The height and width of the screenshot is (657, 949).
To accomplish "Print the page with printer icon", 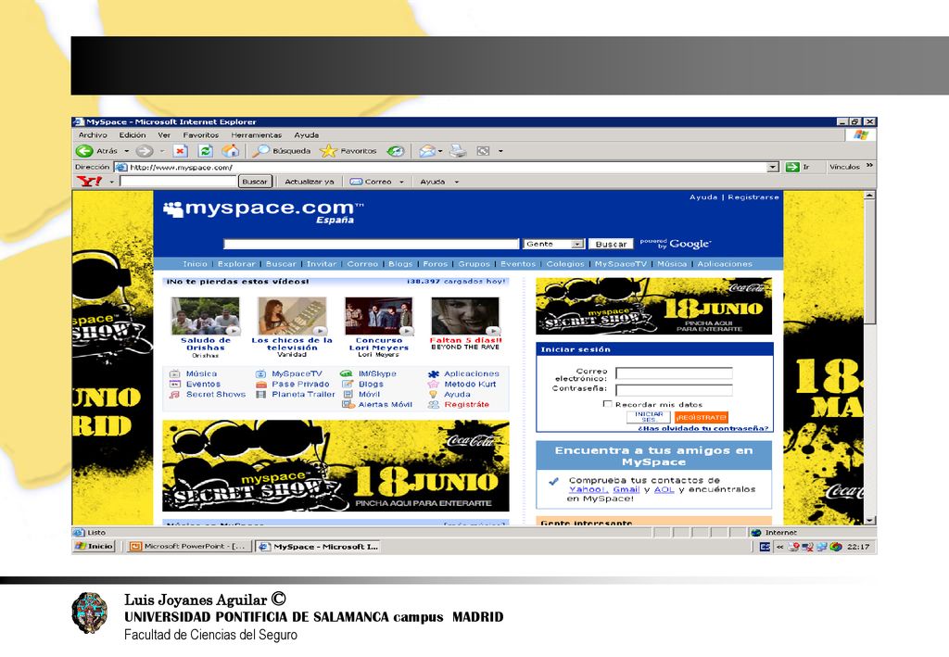I will tap(458, 151).
